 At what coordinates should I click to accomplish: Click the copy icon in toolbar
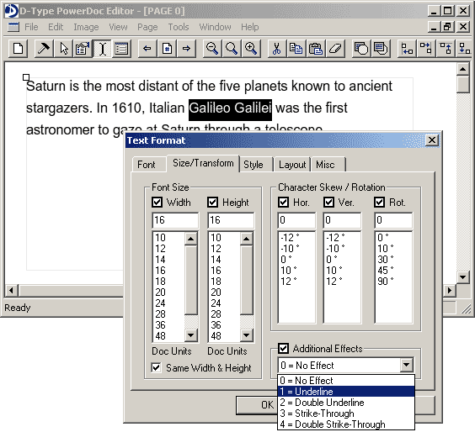click(x=296, y=49)
